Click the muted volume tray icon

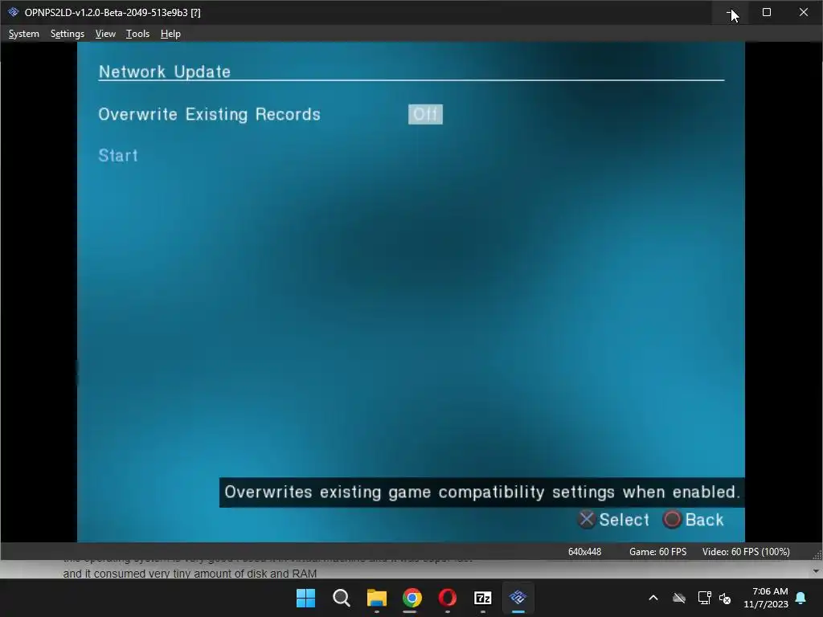(726, 598)
